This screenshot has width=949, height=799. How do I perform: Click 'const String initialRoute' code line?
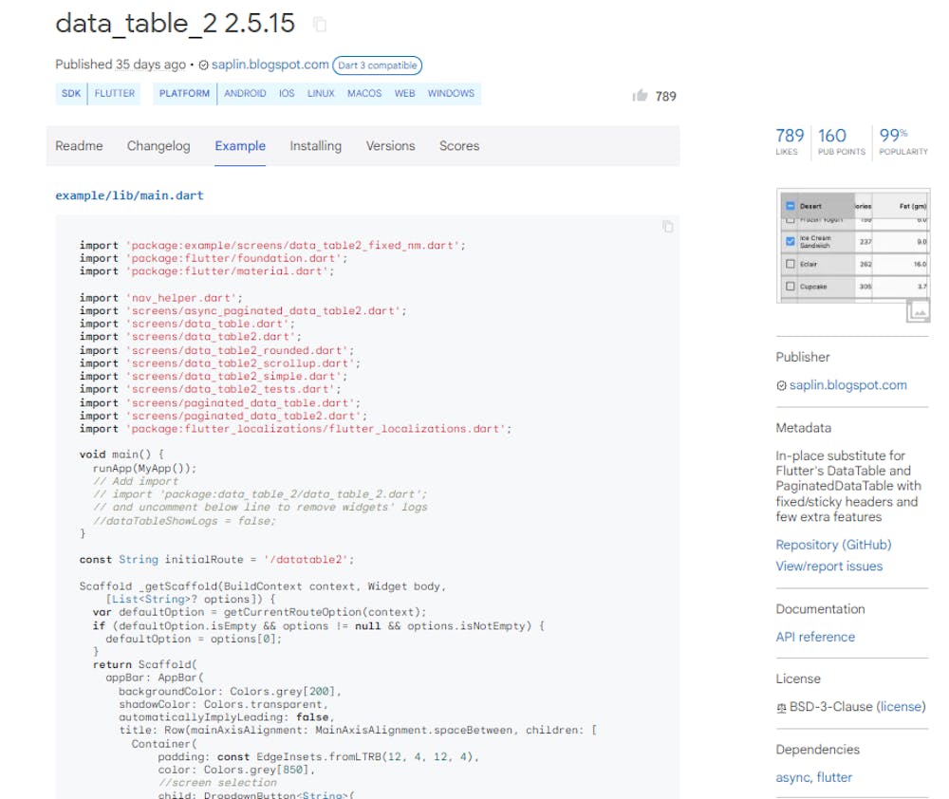[x=216, y=560]
